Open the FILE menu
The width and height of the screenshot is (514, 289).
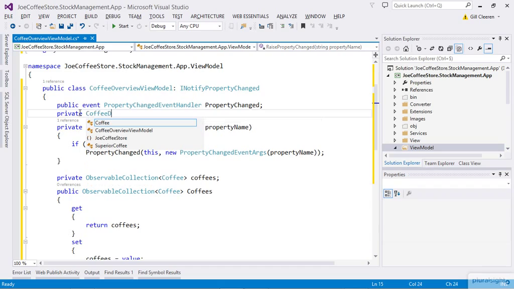click(9, 17)
